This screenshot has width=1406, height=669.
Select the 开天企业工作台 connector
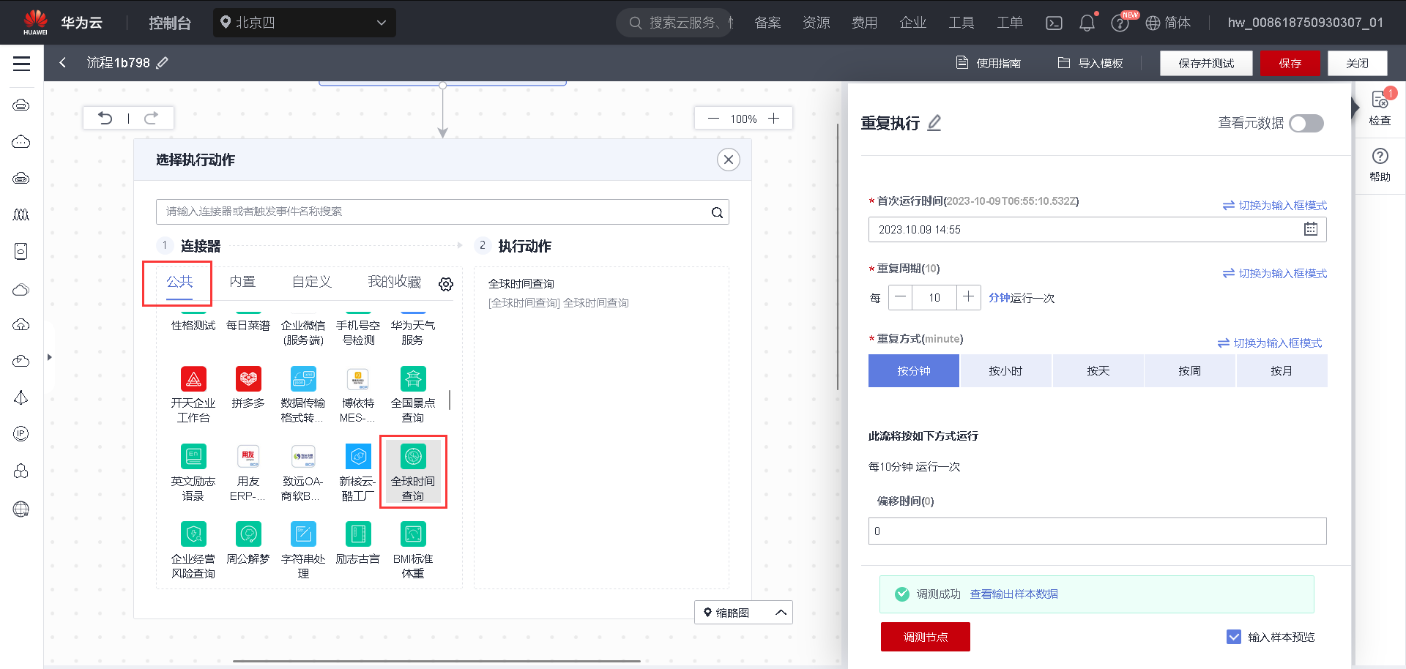click(x=193, y=378)
